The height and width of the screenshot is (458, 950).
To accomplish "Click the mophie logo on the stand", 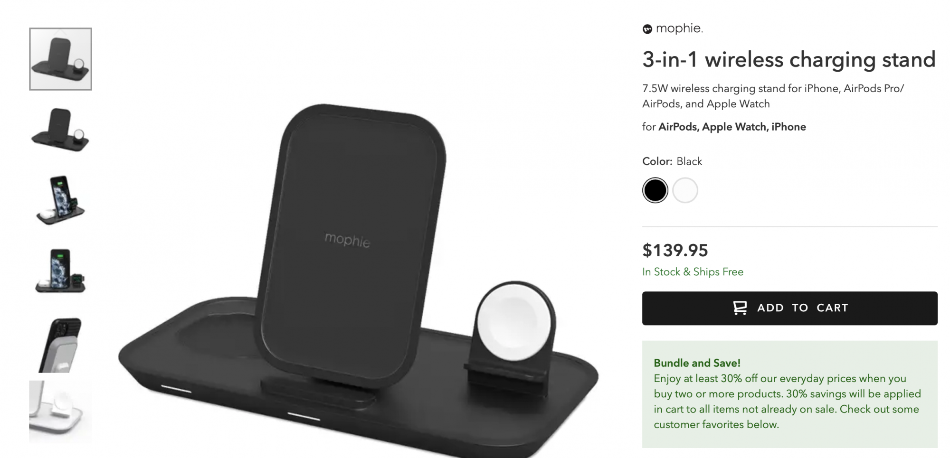I will pos(347,240).
